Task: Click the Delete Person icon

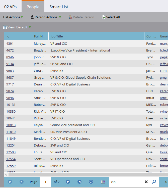Action: pyautogui.click(x=71, y=17)
